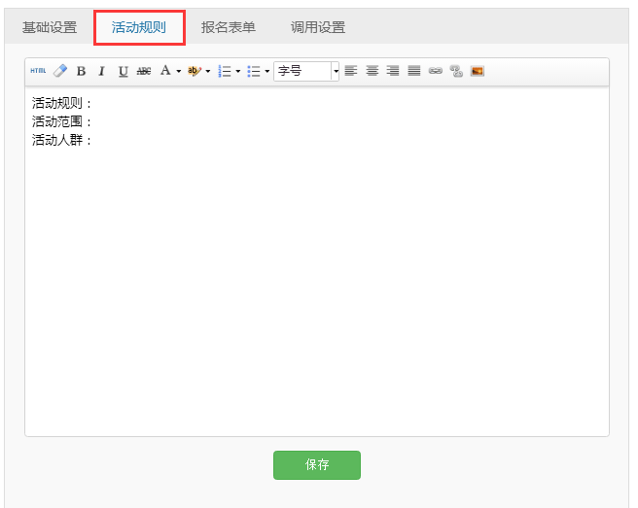
Task: Open the font color dropdown arrow
Action: pyautogui.click(x=178, y=71)
